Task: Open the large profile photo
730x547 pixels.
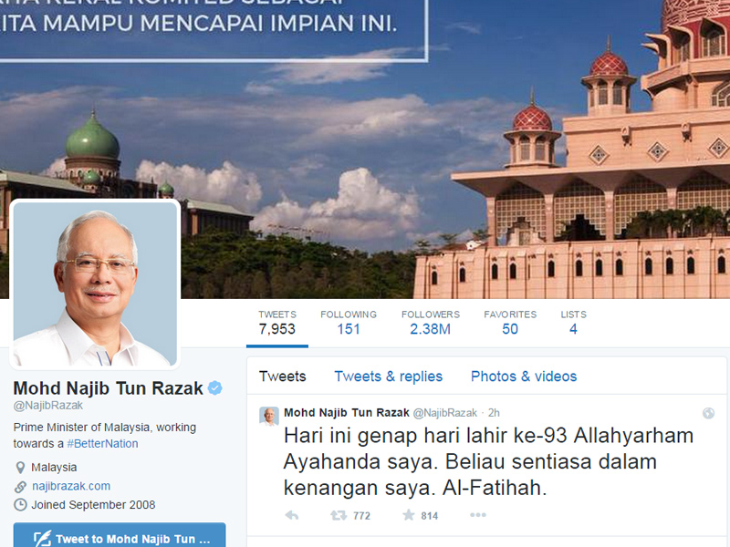Action: pyautogui.click(x=95, y=284)
